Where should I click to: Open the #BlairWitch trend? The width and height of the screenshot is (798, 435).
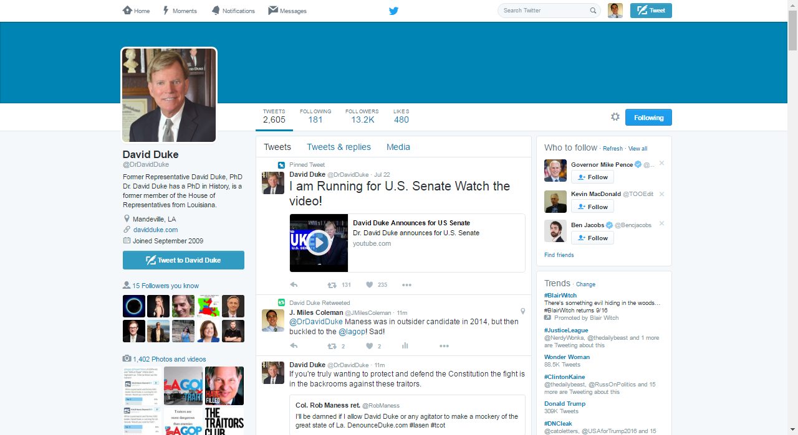[560, 296]
